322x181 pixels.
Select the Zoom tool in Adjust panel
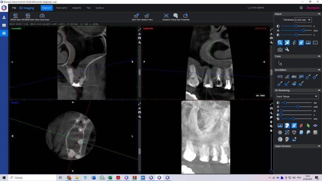click(280, 42)
